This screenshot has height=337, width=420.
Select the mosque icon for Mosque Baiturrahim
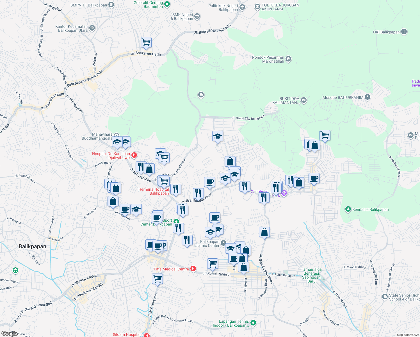pyautogui.click(x=368, y=97)
